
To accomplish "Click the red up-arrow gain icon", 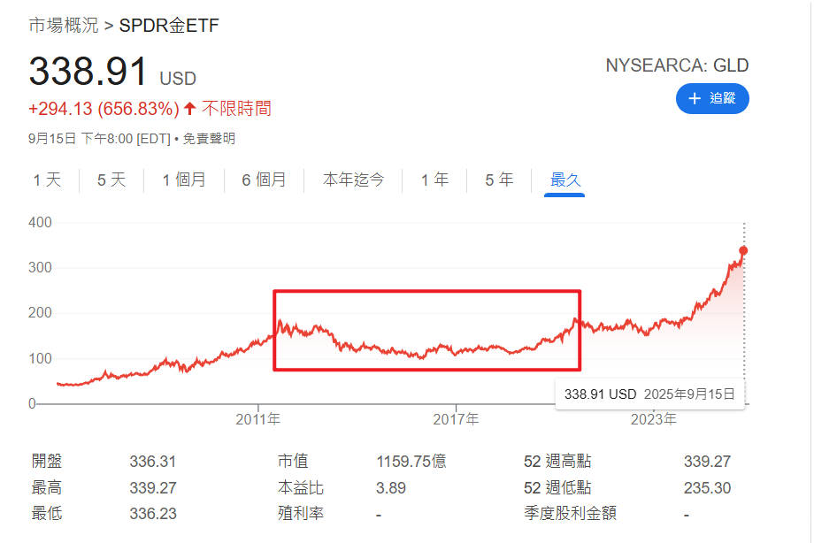I will click(189, 109).
